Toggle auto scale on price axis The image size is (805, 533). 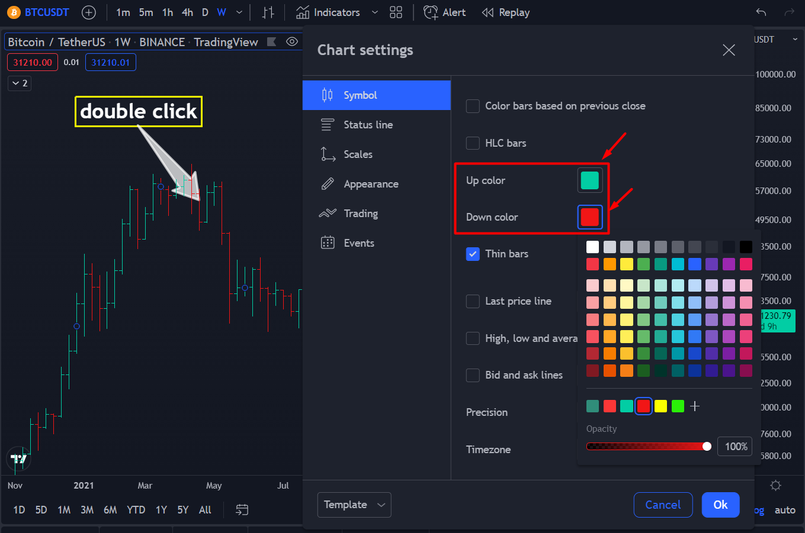785,510
